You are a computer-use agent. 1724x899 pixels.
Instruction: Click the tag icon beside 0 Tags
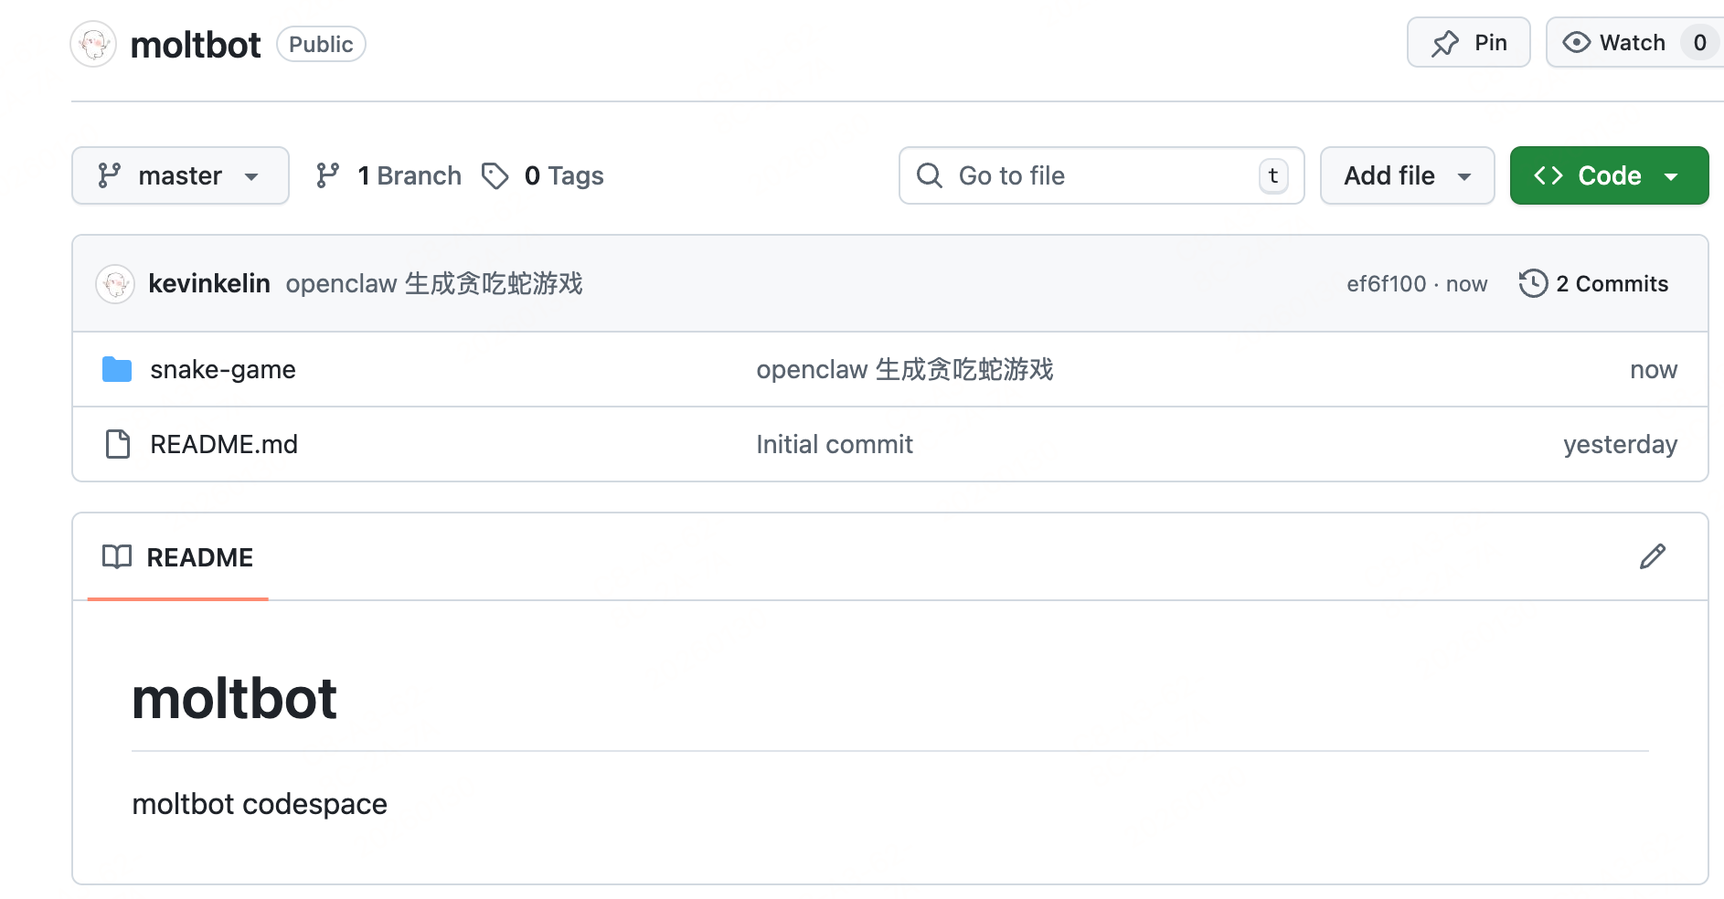[495, 175]
